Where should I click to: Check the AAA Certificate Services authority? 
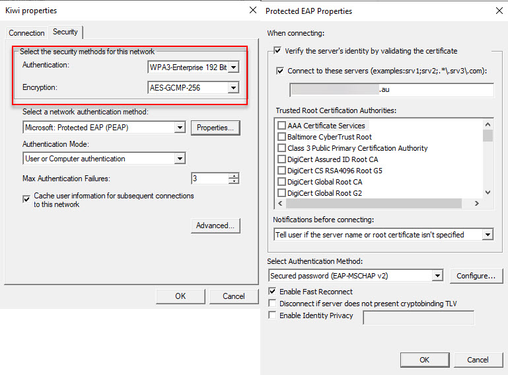click(x=282, y=126)
